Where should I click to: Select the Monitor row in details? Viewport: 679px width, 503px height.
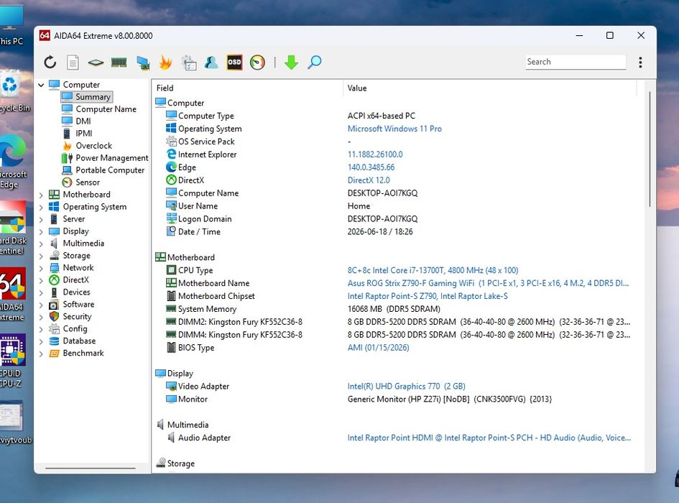point(395,399)
